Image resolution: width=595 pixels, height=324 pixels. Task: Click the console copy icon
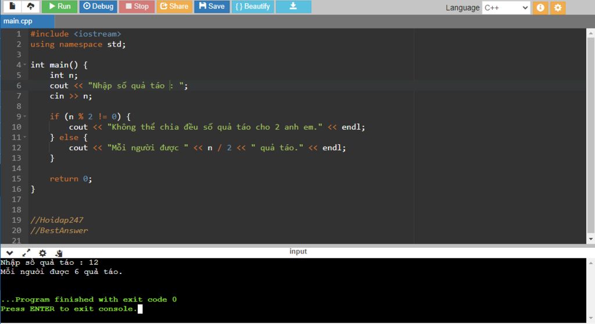[59, 253]
